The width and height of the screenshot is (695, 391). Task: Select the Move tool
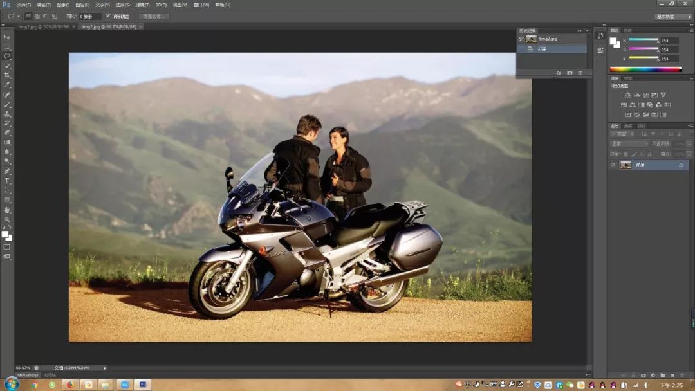coord(7,37)
